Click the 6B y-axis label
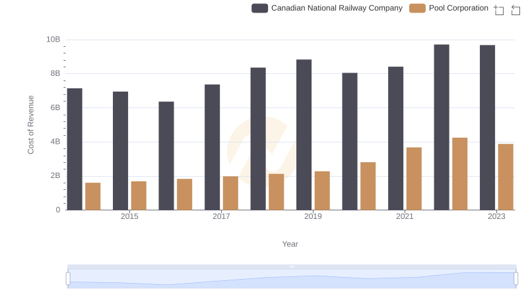The image size is (528, 304). click(x=55, y=107)
